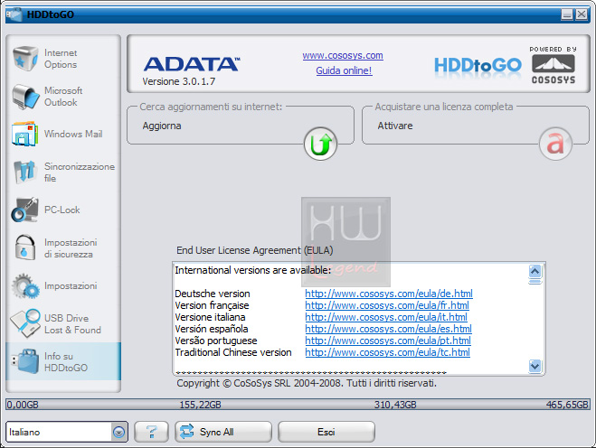Click the ADATA logo
The image size is (596, 448).
(x=192, y=64)
